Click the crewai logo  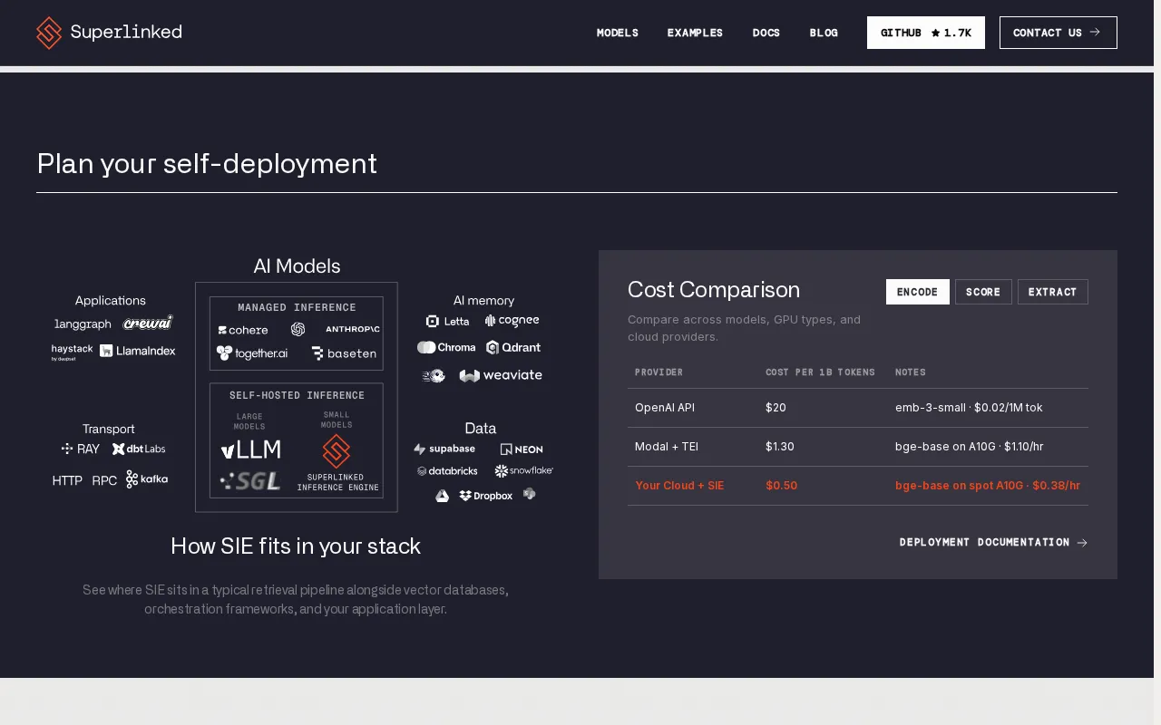[x=148, y=323]
